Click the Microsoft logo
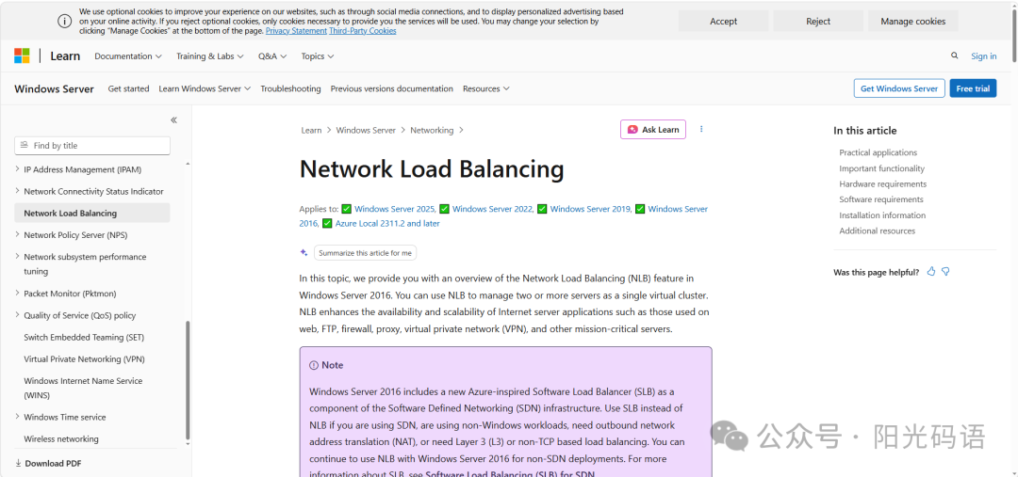The height and width of the screenshot is (477, 1018). pyautogui.click(x=22, y=56)
